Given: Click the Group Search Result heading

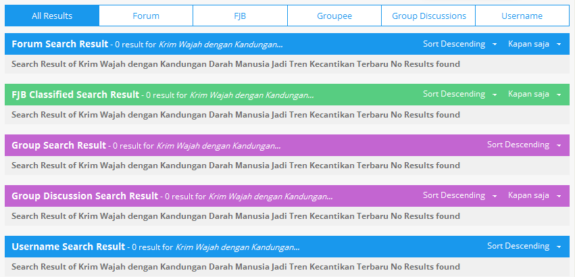Looking at the screenshot, I should [x=59, y=145].
